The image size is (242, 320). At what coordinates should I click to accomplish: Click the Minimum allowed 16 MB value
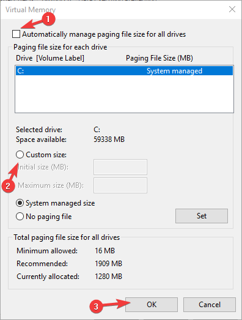[x=105, y=251]
